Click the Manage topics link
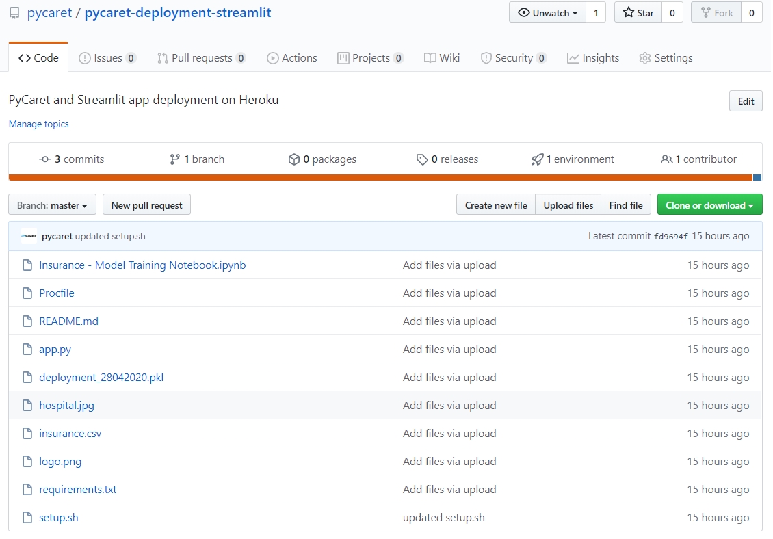The width and height of the screenshot is (773, 539). coord(38,124)
